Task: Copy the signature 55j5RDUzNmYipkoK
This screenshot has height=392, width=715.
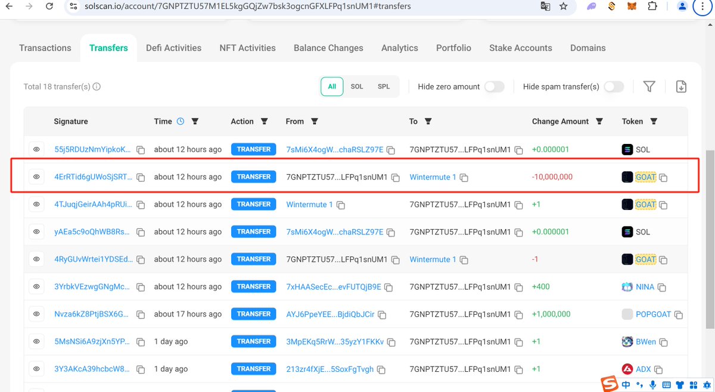Action: coord(141,150)
